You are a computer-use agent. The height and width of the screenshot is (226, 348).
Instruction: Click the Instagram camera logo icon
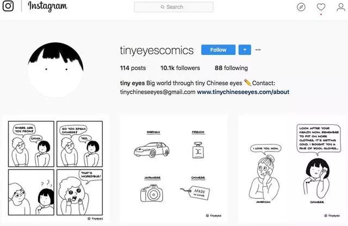pyautogui.click(x=8, y=6)
